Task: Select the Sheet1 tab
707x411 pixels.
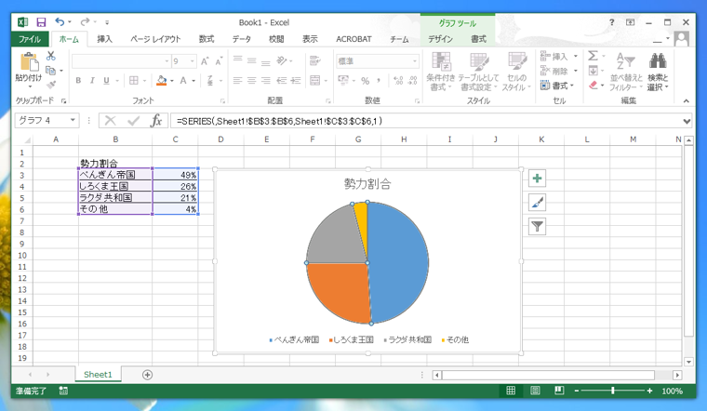Action: 98,374
